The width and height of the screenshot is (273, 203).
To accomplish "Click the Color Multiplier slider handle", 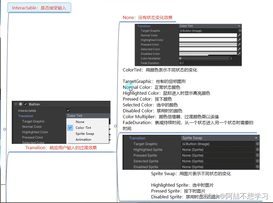I will tap(180, 58).
